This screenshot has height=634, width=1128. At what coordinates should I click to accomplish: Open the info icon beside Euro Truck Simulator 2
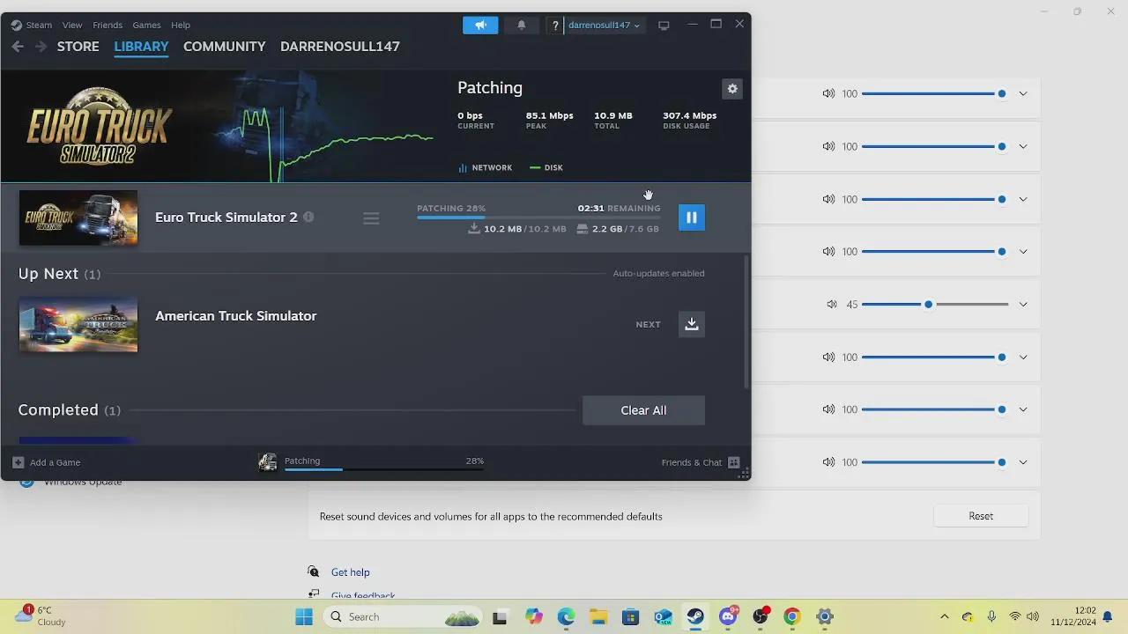point(308,217)
